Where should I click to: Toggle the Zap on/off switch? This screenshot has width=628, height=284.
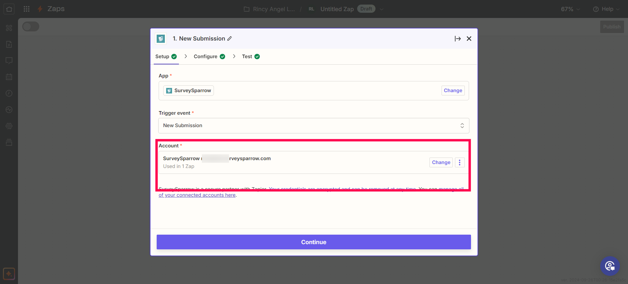tap(31, 26)
